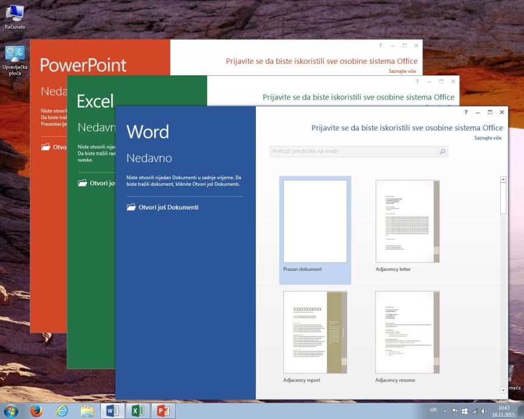Click the Nedavno heading in Word

[x=150, y=158]
